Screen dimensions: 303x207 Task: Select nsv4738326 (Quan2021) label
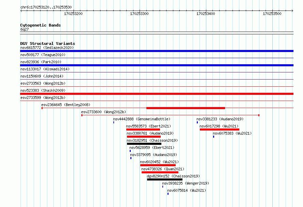pos(163,169)
